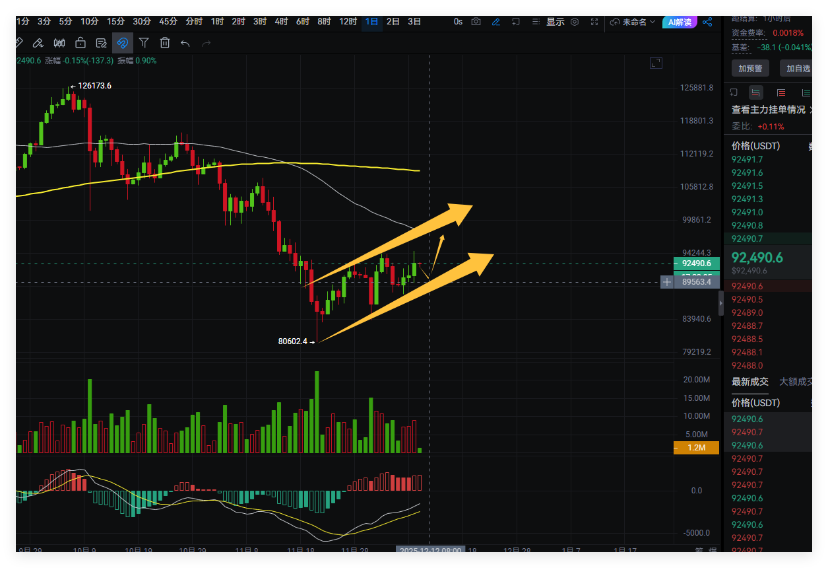Screen dimensions: 828x568
Task: Click the 89563.4 price axis crosshair marker
Action: tap(667, 282)
